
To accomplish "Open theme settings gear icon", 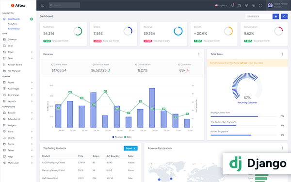I will (246, 5).
